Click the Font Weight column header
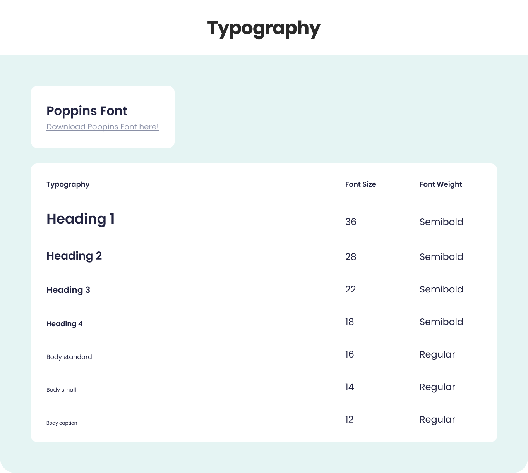Screen dimensions: 528x473 click(441, 184)
